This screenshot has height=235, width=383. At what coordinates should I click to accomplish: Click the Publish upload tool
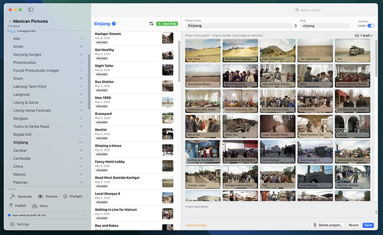pos(18,206)
